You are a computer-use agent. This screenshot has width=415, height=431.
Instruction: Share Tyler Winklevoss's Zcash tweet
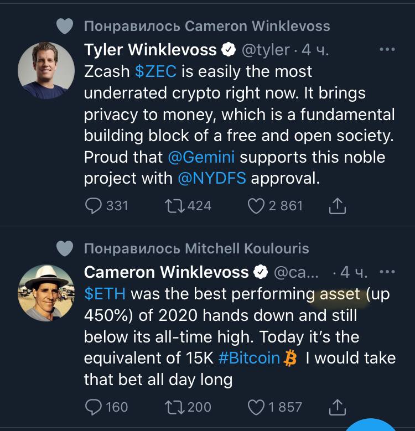tap(337, 206)
